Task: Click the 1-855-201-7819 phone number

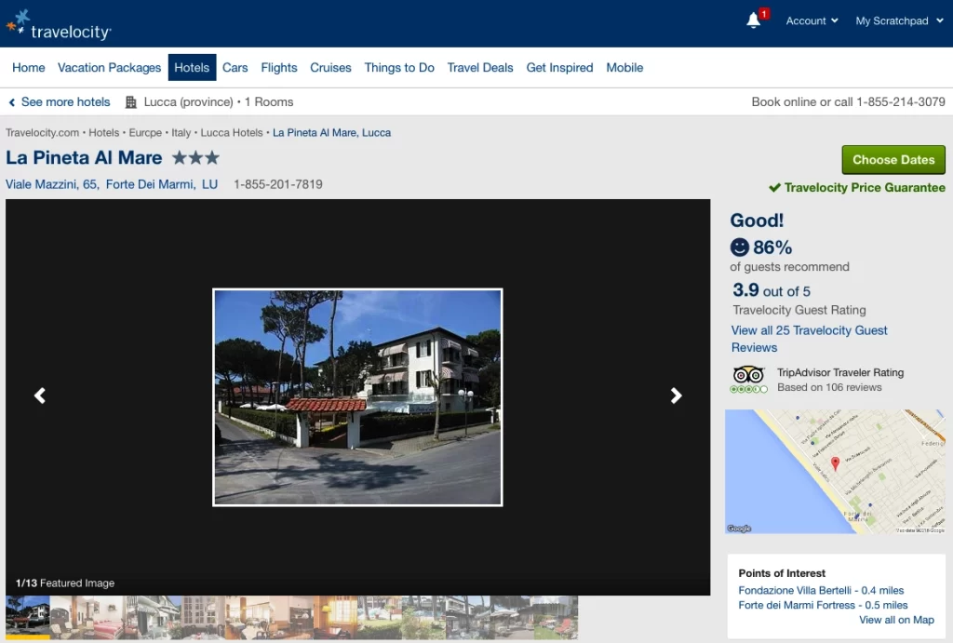Action: 277,184
